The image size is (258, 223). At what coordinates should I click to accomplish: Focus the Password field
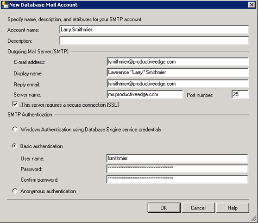pyautogui.click(x=177, y=169)
